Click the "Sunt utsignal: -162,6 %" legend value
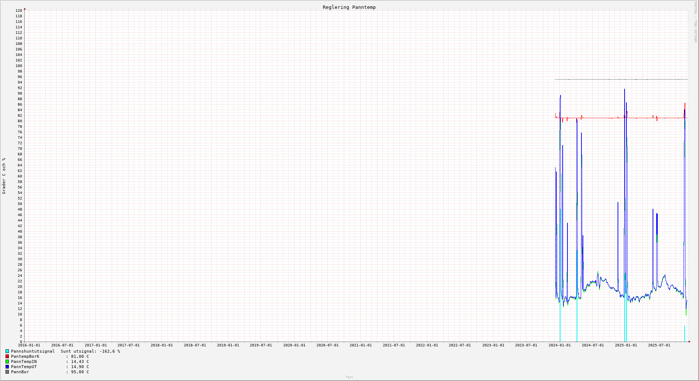Screen dimensions: 699x381 point(90,352)
